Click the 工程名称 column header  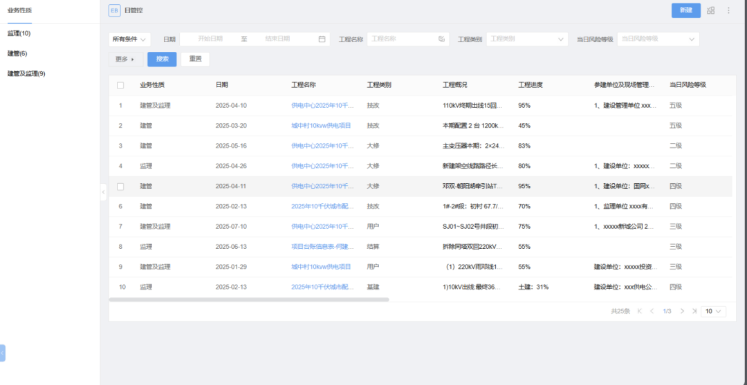point(304,85)
